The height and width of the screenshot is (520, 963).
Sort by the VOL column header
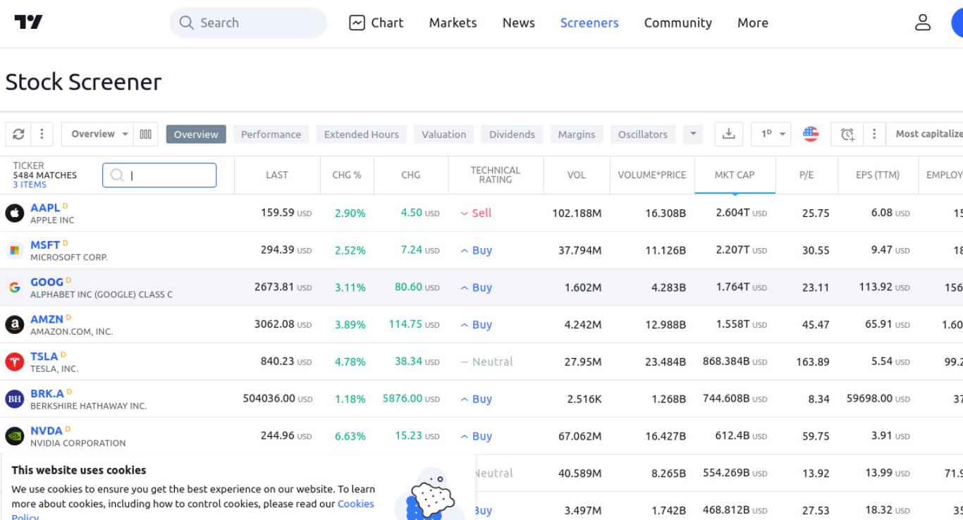point(577,175)
